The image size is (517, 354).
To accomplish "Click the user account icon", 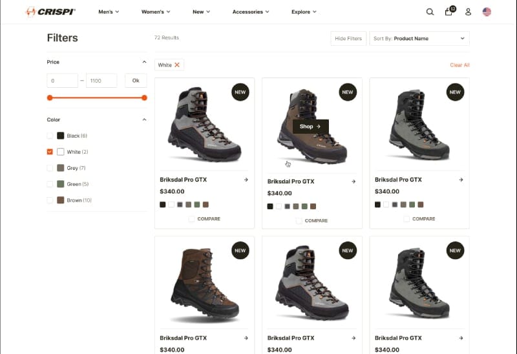I will (469, 12).
